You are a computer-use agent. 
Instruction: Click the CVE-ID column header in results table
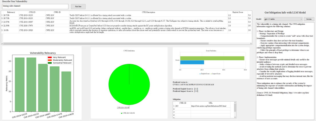(x=32, y=12)
